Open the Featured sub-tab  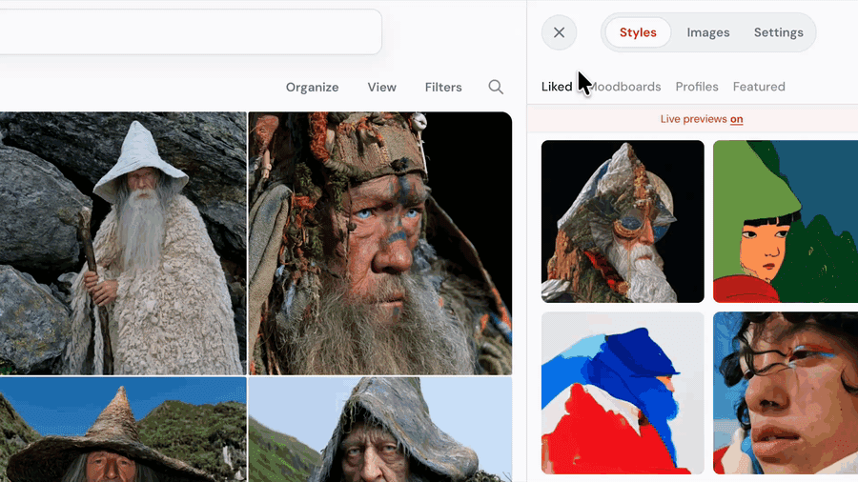[759, 87]
